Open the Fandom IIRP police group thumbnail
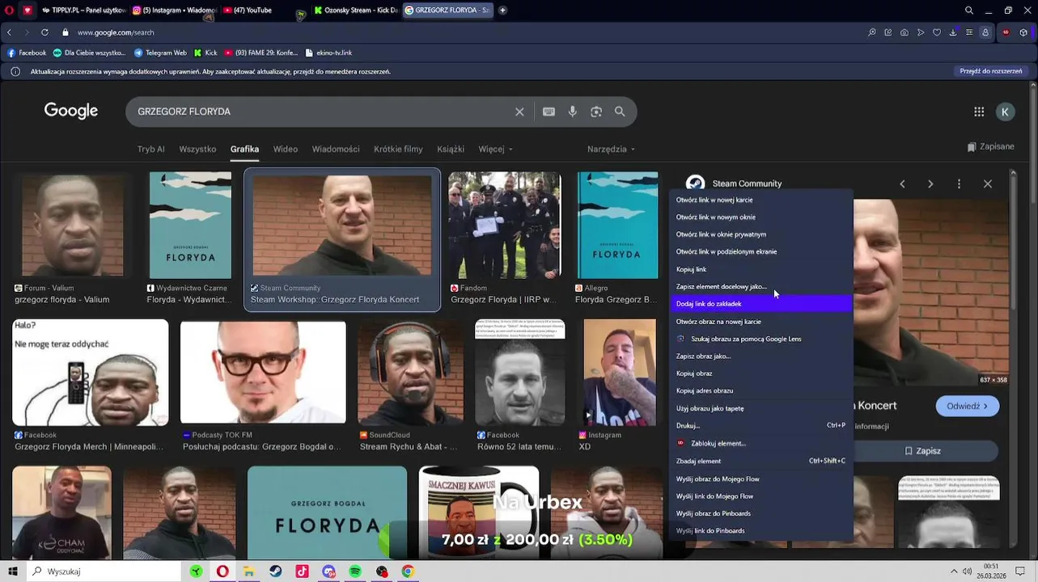Image resolution: width=1038 pixels, height=582 pixels. pyautogui.click(x=504, y=226)
